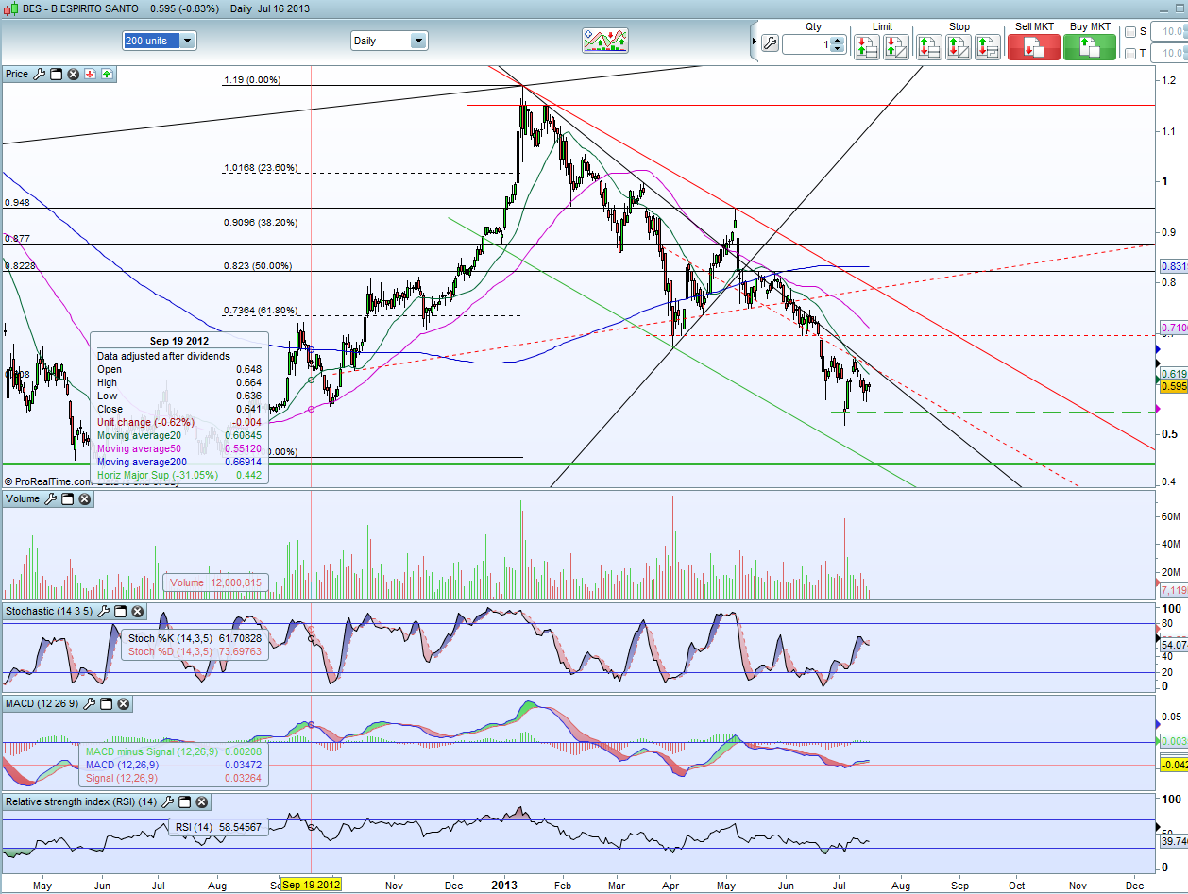This screenshot has height=894, width=1188.
Task: Click the 1.0168 (23.60%) Fibonacci label
Action: pos(261,168)
